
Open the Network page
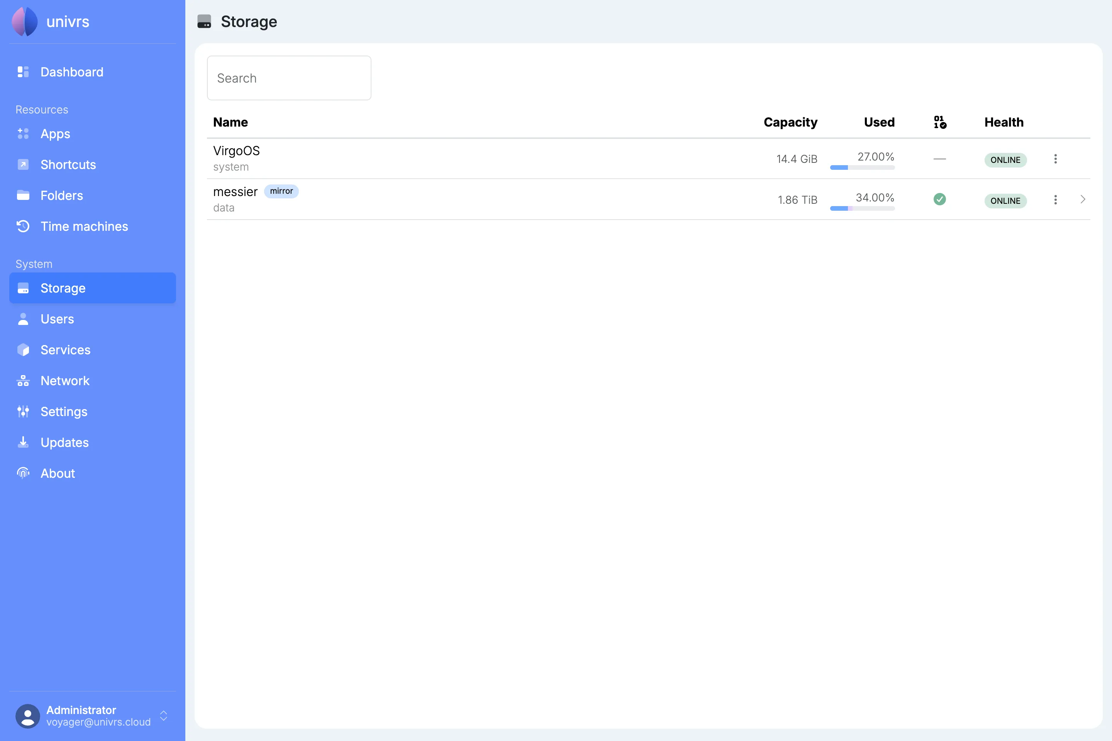[93, 381]
